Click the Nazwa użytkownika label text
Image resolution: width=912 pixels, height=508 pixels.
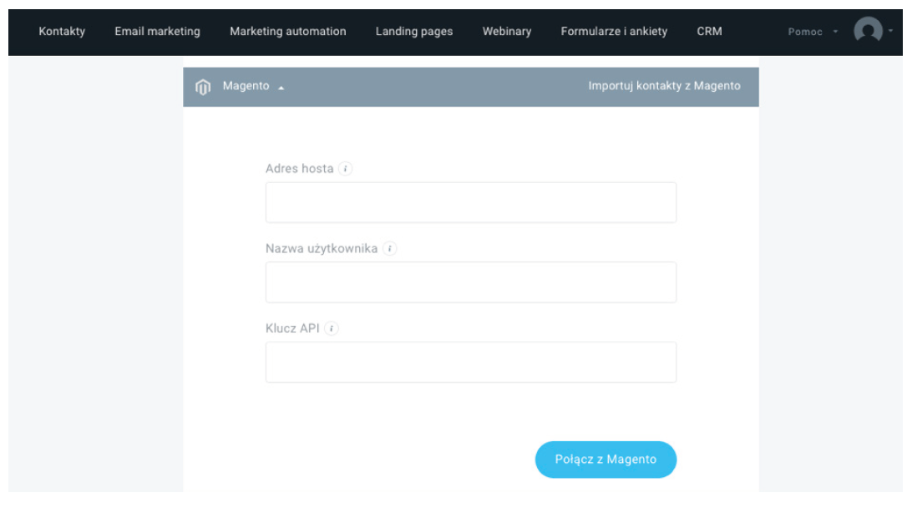[322, 249]
